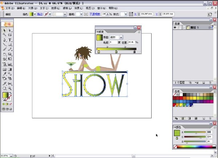Toggle visibility eye of 图层 1

click(x=175, y=28)
